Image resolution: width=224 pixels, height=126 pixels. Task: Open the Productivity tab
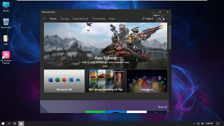pyautogui.click(x=99, y=19)
